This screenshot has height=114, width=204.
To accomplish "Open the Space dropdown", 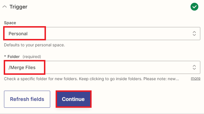I will (x=114, y=34).
